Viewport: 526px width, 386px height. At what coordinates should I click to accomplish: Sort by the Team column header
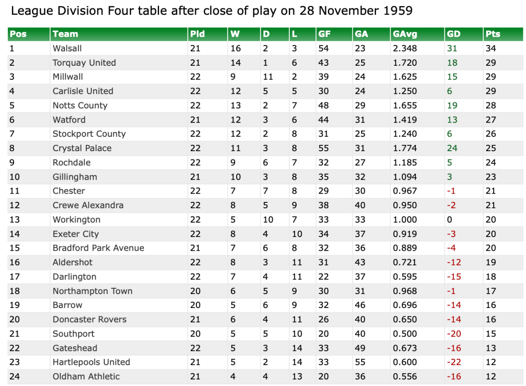65,34
